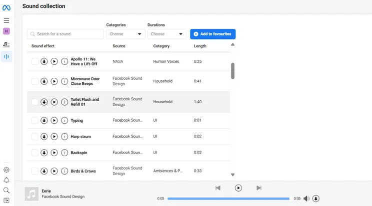Open the Meta logo home link
Image resolution: width=372 pixels, height=206 pixels.
coord(6,8)
